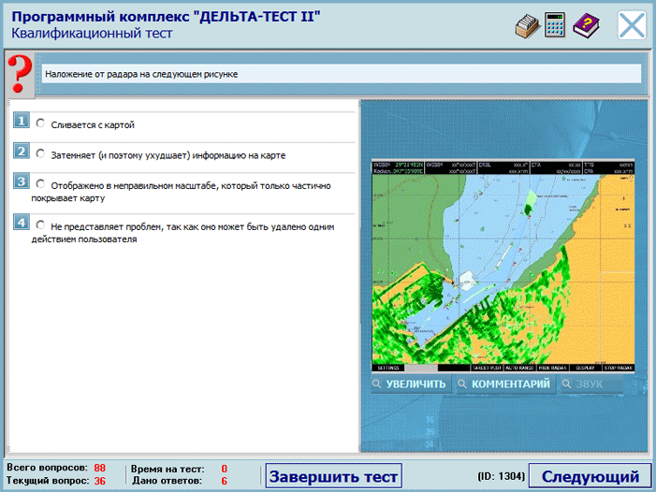Click the answer number 3 badge
Image resolution: width=656 pixels, height=492 pixels.
pos(21,181)
